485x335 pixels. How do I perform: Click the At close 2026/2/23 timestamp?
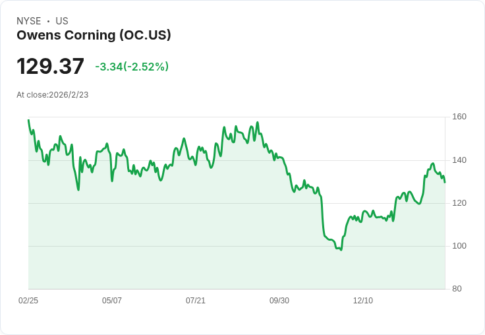tap(53, 95)
